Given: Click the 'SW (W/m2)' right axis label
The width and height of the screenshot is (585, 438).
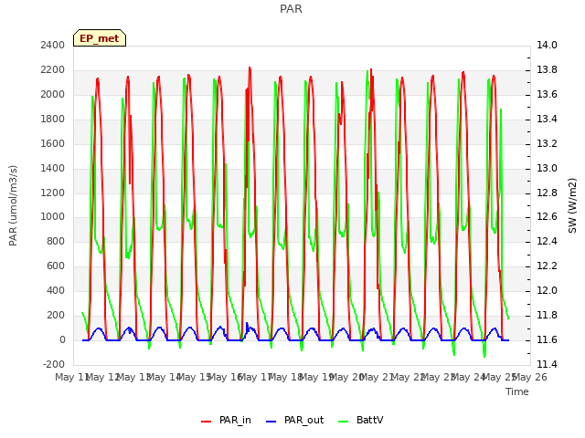Looking at the screenshot, I should point(572,205).
